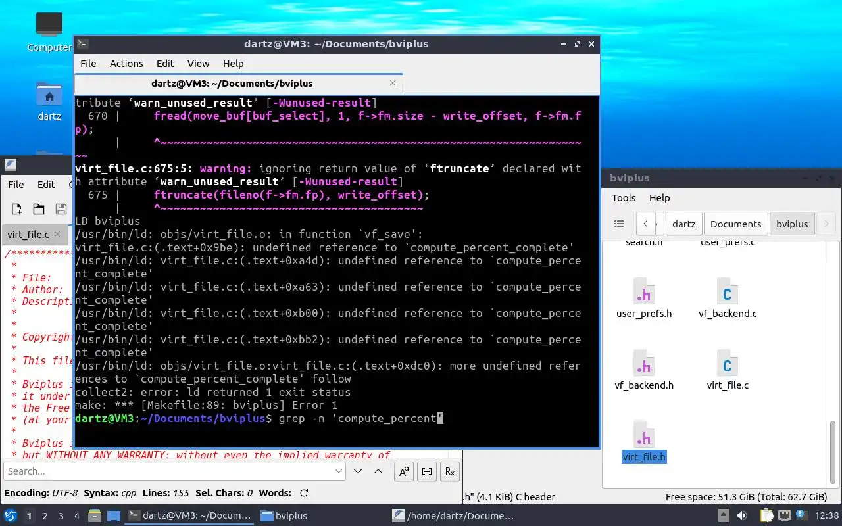Click the Syntax: cpp status text
The width and height of the screenshot is (842, 526).
(x=110, y=493)
